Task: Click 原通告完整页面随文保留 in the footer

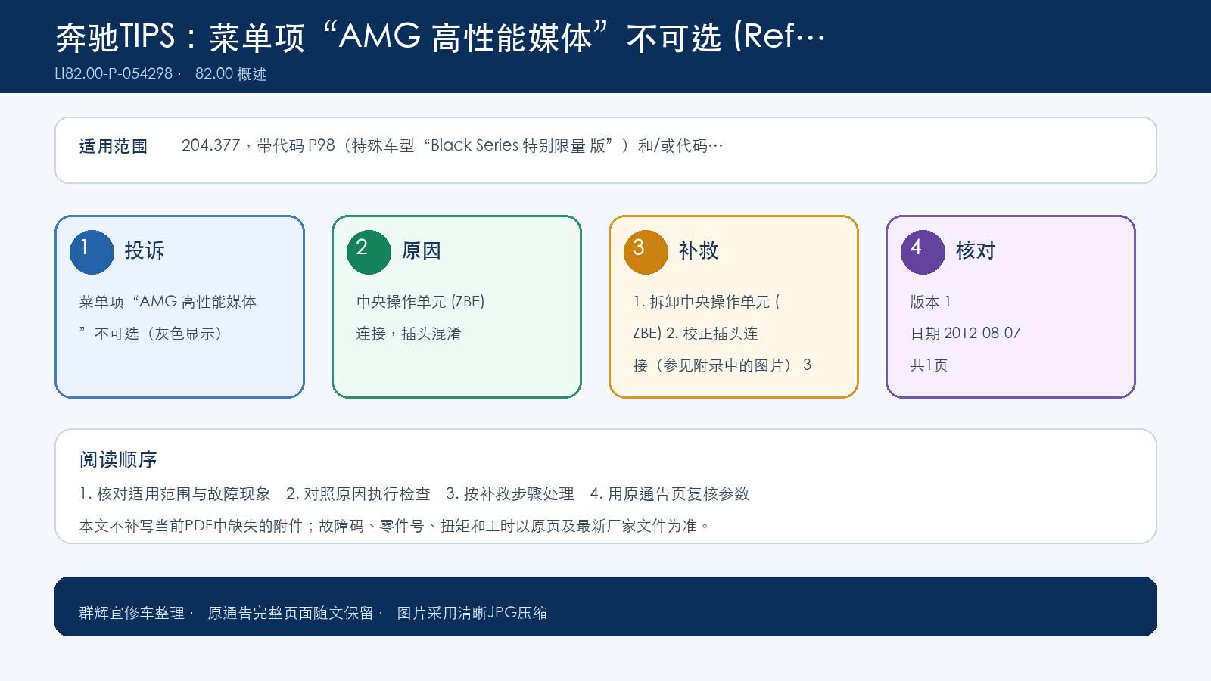Action: click(x=291, y=613)
